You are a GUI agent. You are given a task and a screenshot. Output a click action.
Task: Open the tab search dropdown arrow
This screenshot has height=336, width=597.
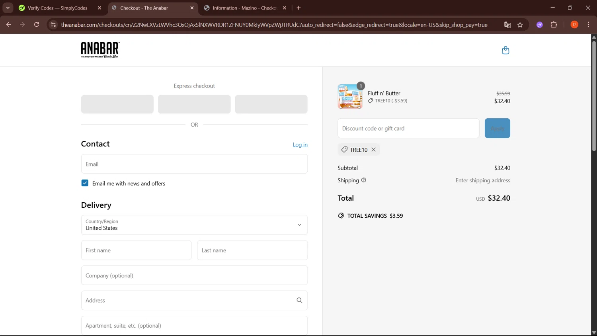pos(8,8)
